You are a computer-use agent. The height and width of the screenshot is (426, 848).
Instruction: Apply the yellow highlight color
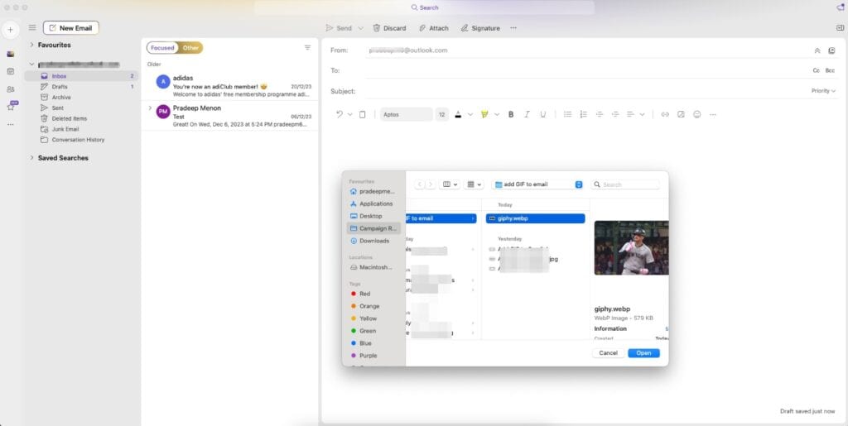point(484,114)
